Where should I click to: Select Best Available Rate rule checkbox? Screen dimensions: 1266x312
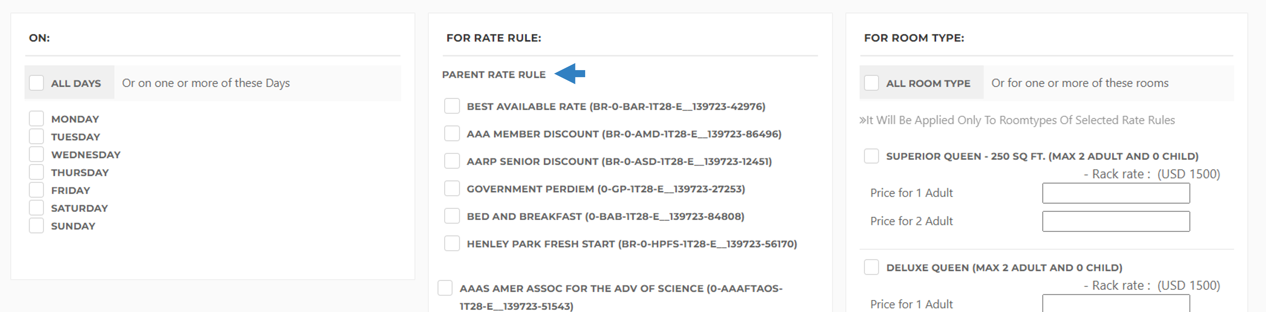[452, 106]
